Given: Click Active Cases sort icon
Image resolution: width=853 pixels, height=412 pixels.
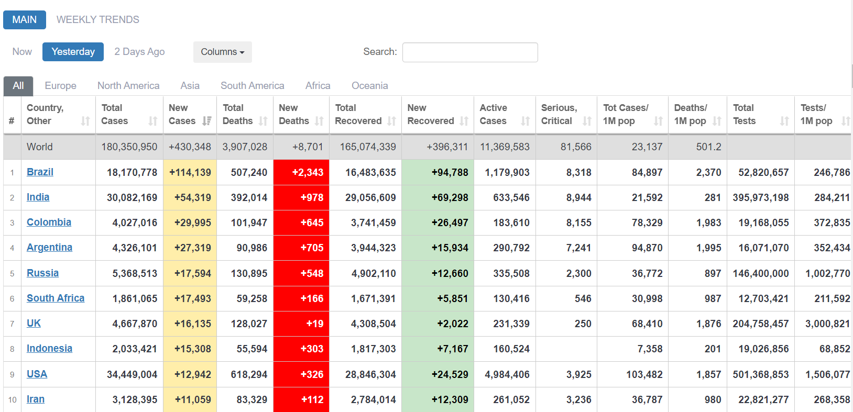Looking at the screenshot, I should [x=526, y=121].
